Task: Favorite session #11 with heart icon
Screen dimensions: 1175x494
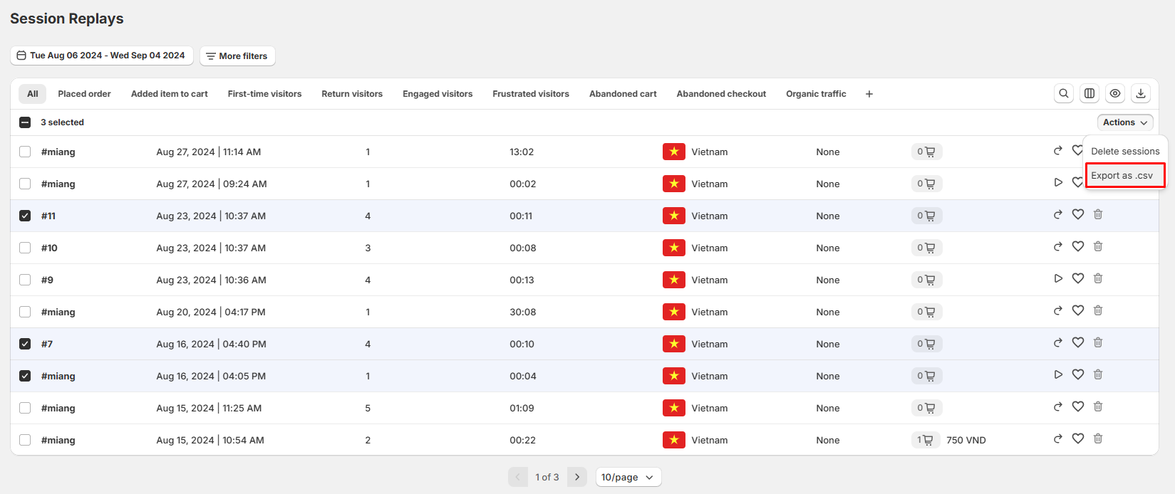Action: click(1078, 215)
